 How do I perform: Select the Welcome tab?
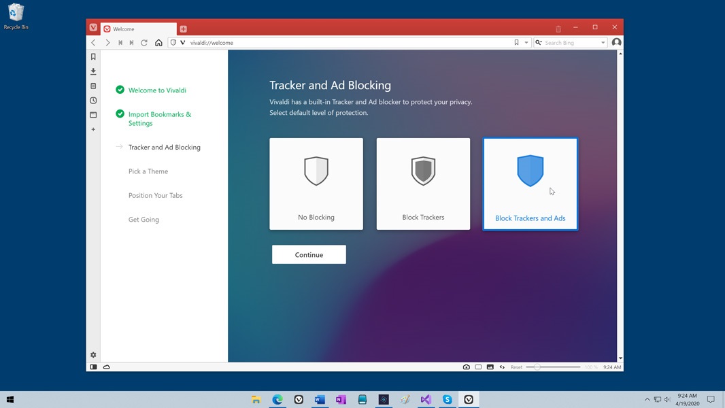138,29
